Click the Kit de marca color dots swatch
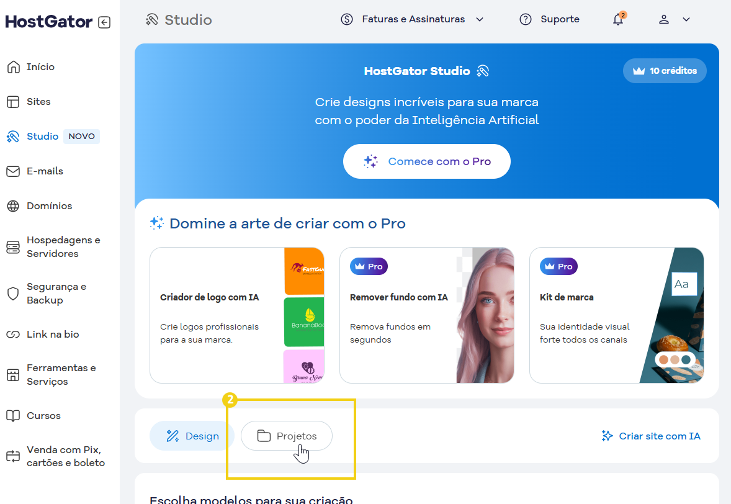Viewport: 731px width, 504px height. (x=675, y=359)
